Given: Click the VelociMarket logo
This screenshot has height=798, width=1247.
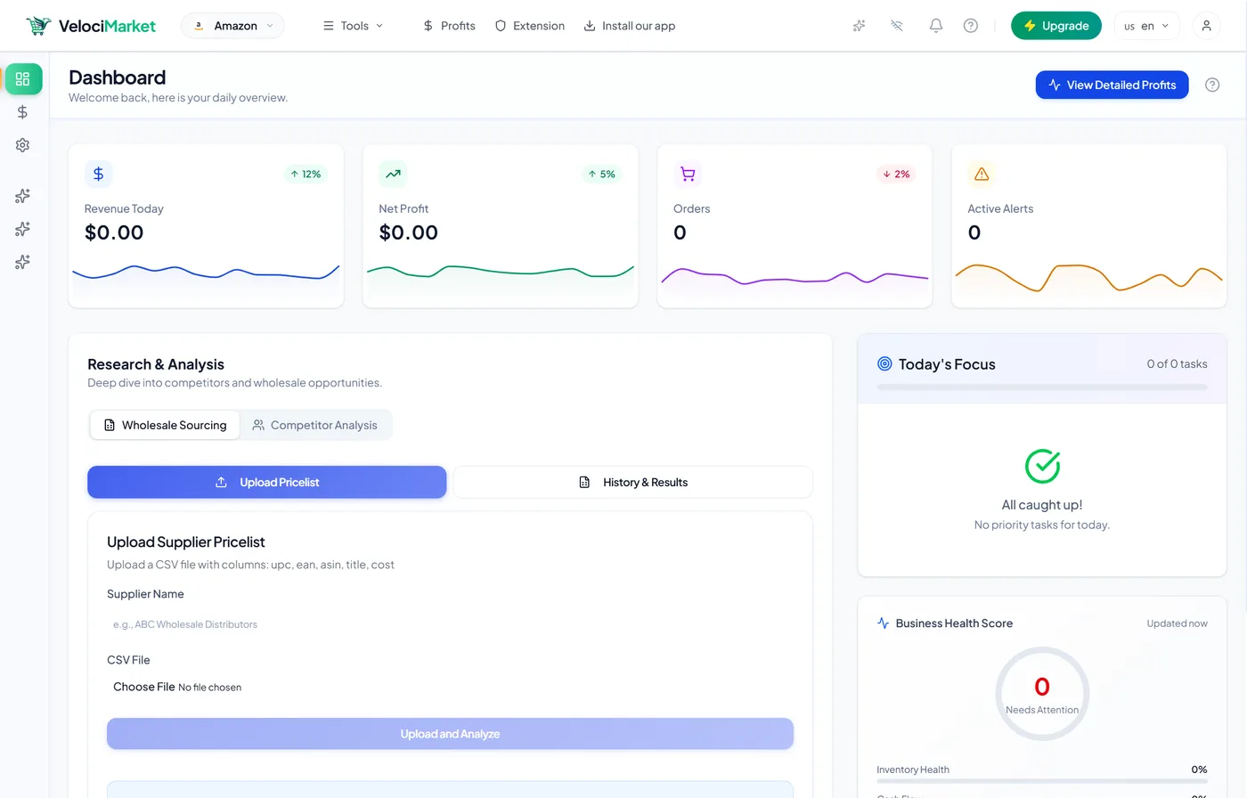Looking at the screenshot, I should tap(91, 26).
